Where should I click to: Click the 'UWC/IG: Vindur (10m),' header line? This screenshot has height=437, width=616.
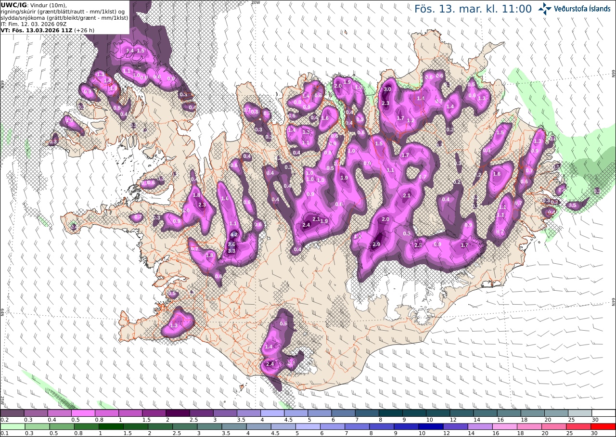tap(34, 5)
